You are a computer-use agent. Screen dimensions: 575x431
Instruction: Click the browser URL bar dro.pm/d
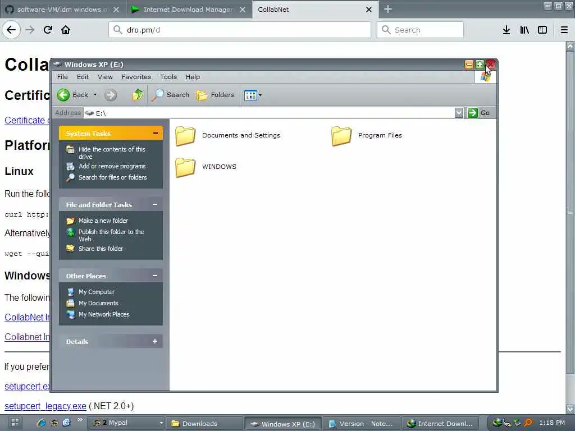(239, 30)
